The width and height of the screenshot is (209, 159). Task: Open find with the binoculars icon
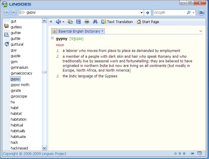[x=95, y=22]
